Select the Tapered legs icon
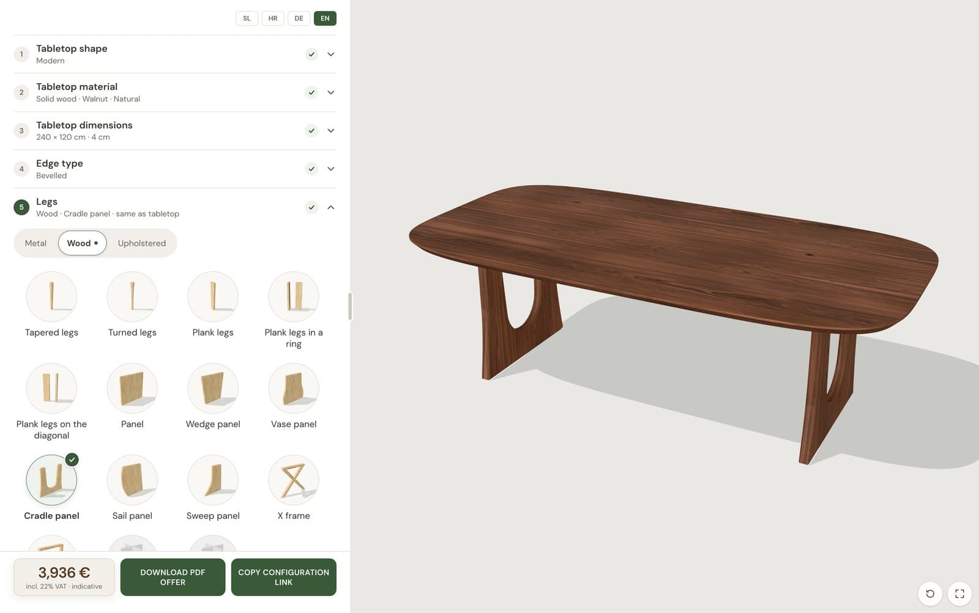This screenshot has width=979, height=613. click(x=51, y=296)
